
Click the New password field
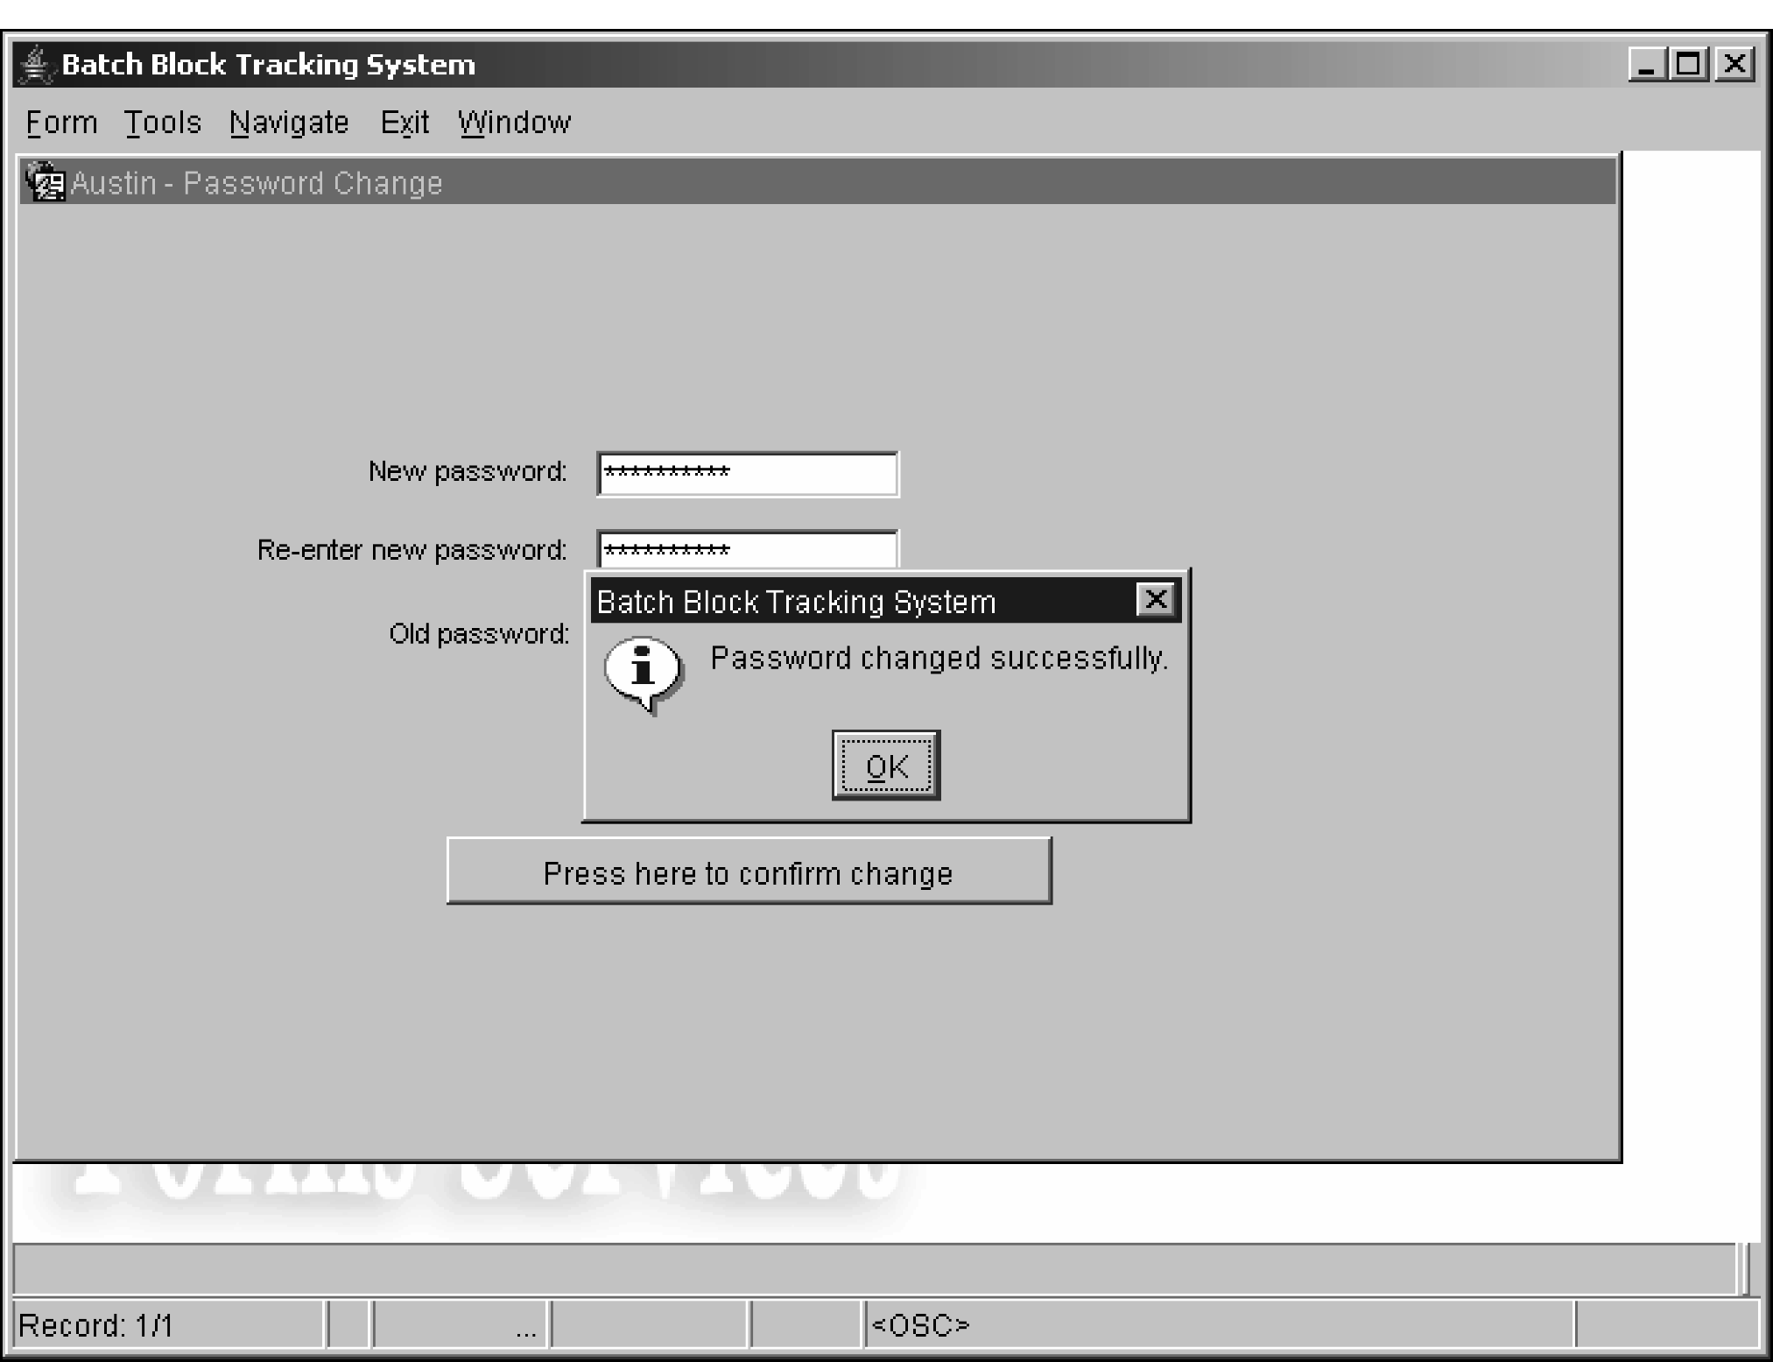[748, 474]
